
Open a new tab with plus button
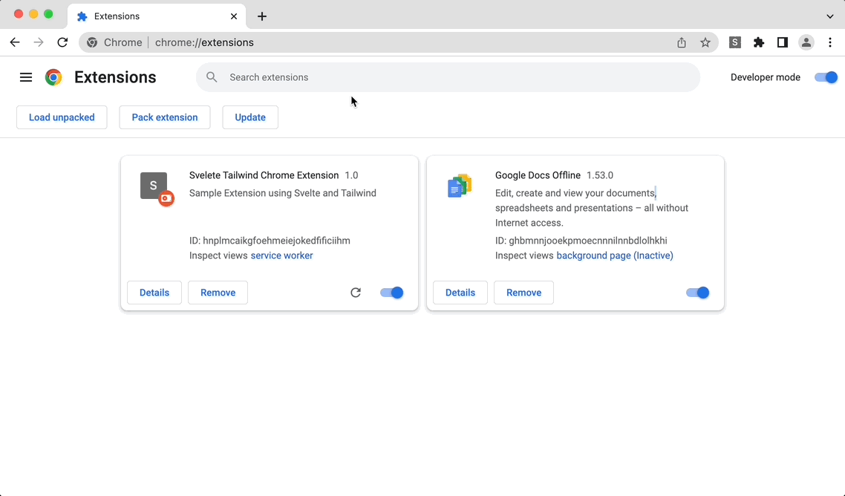[262, 16]
